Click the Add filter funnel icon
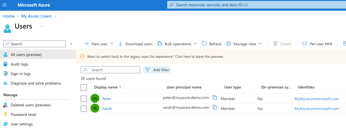This screenshot has height=129, width=346. (148, 70)
